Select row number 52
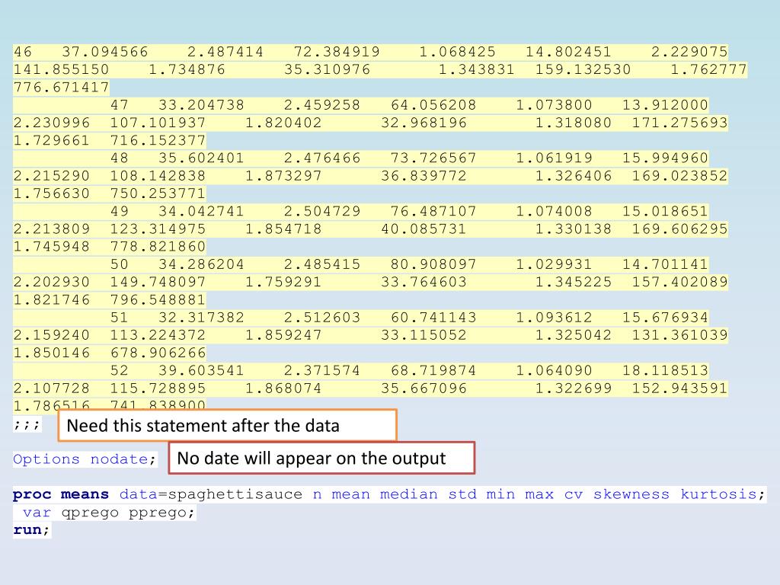 click(x=120, y=371)
